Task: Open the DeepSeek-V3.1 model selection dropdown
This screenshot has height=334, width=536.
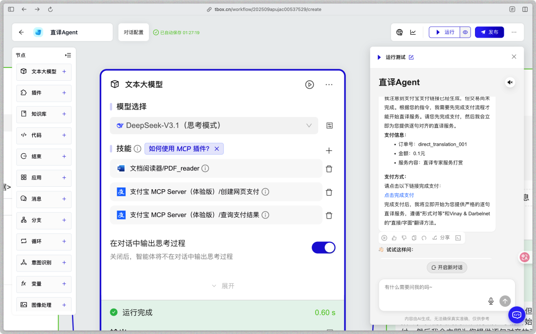Action: pyautogui.click(x=214, y=125)
